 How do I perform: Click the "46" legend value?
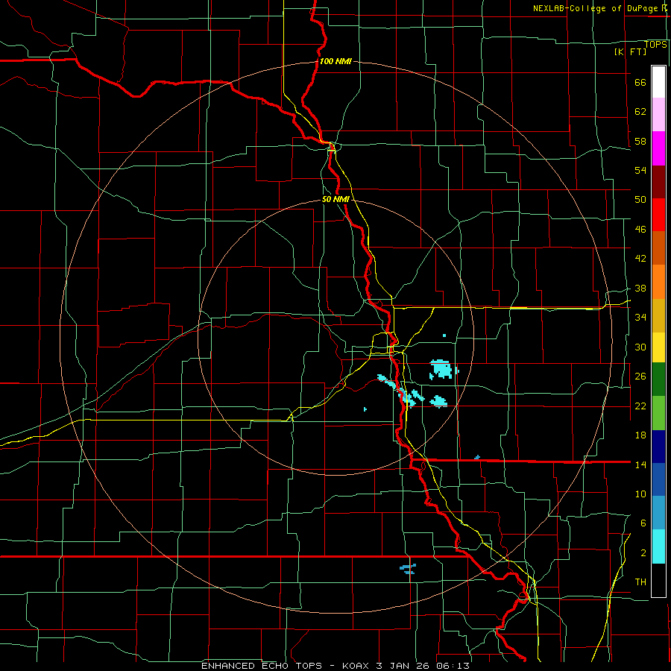[640, 230]
